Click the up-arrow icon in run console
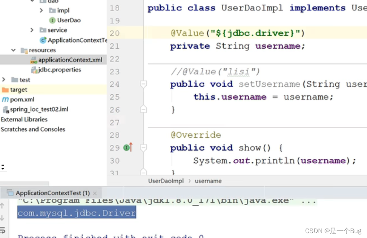Image resolution: width=367 pixels, height=238 pixels. click(x=2, y=206)
